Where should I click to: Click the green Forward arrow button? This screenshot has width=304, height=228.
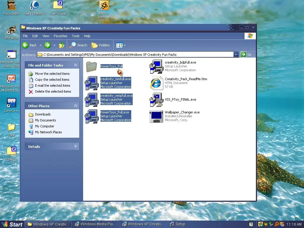coord(47,45)
